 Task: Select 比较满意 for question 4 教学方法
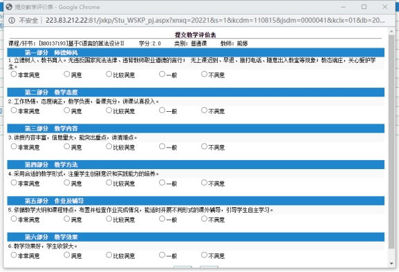[109, 183]
